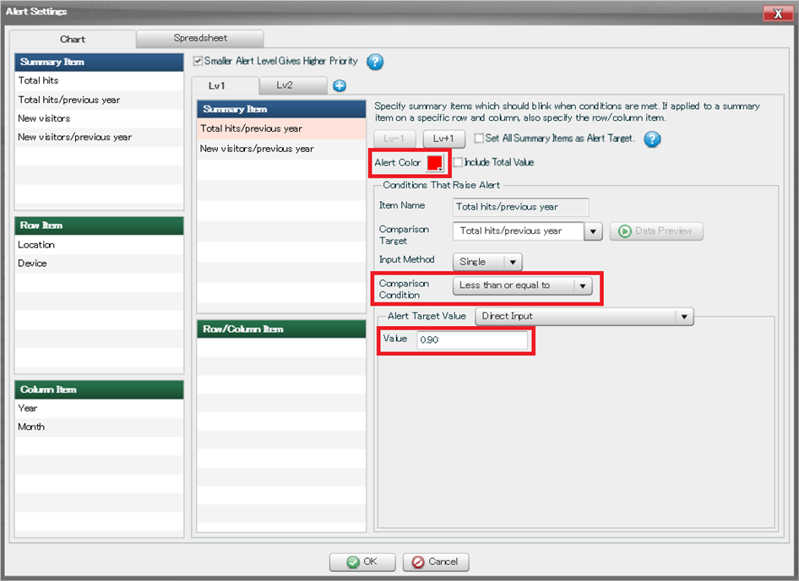Open the red Alert Color picker
Viewport: 799px width, 581px height.
coord(435,163)
